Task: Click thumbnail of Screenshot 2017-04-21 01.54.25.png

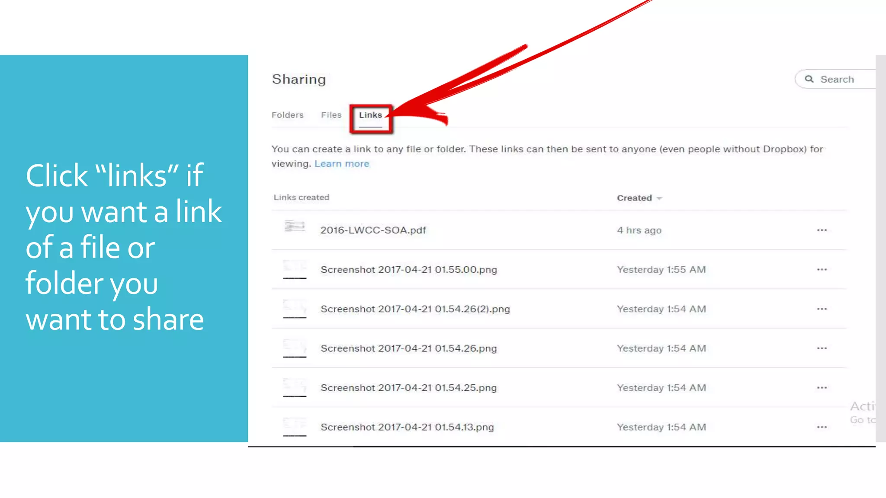Action: coord(295,387)
